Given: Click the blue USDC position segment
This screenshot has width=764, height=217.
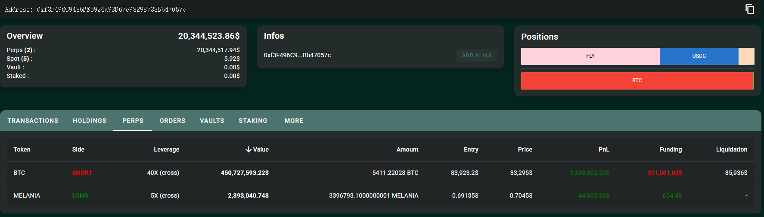Looking at the screenshot, I should [x=699, y=56].
